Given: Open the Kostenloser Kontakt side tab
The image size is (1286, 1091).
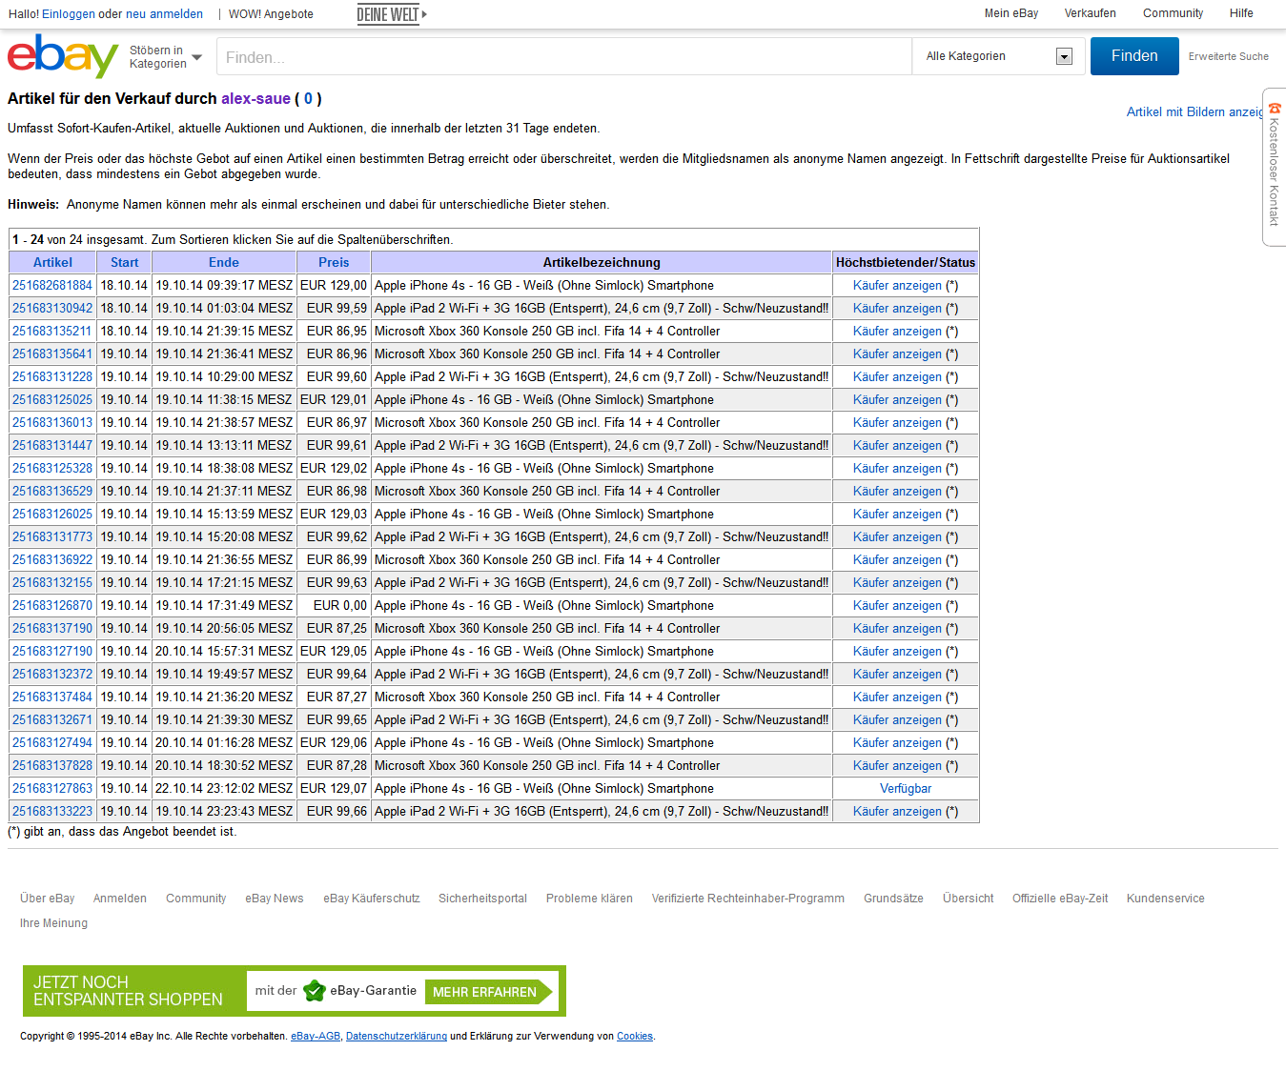Looking at the screenshot, I should pyautogui.click(x=1275, y=167).
